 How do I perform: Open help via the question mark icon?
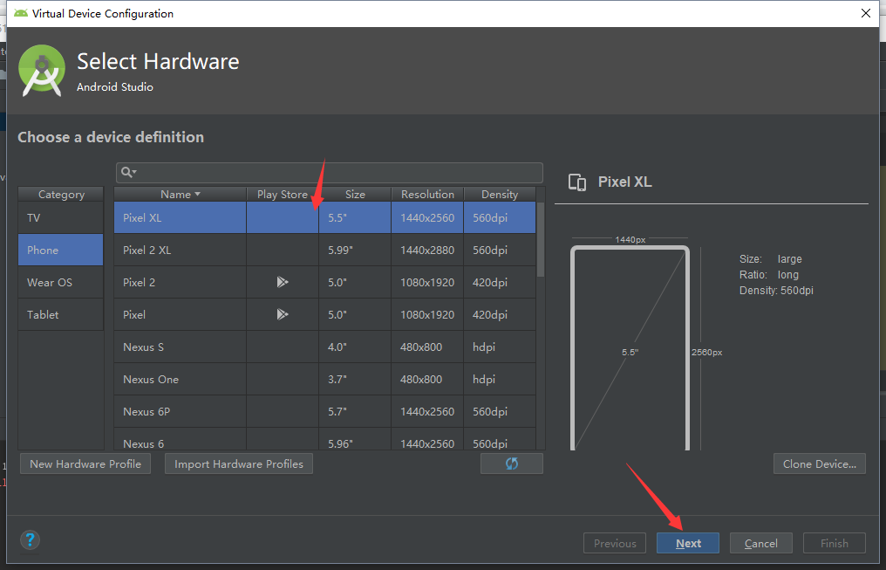click(x=30, y=539)
